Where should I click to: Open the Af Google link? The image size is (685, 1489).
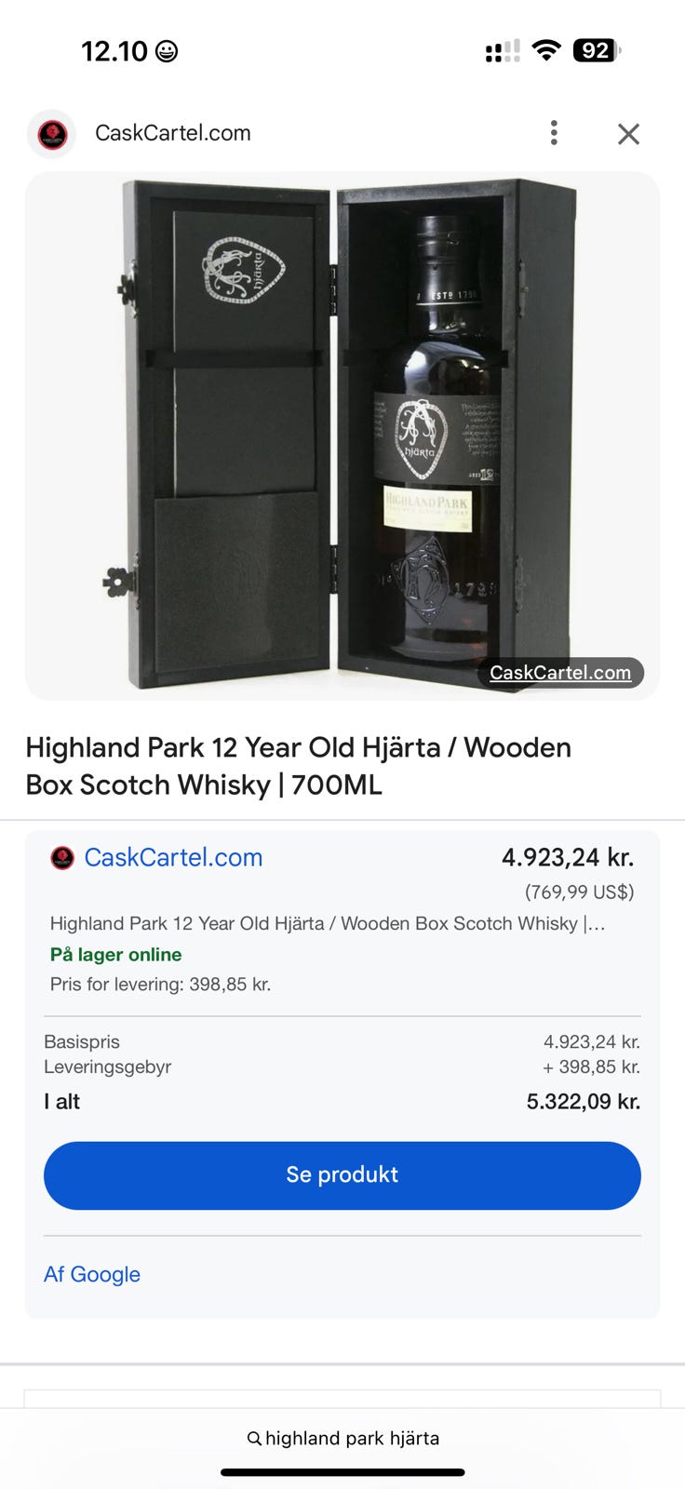coord(92,1274)
